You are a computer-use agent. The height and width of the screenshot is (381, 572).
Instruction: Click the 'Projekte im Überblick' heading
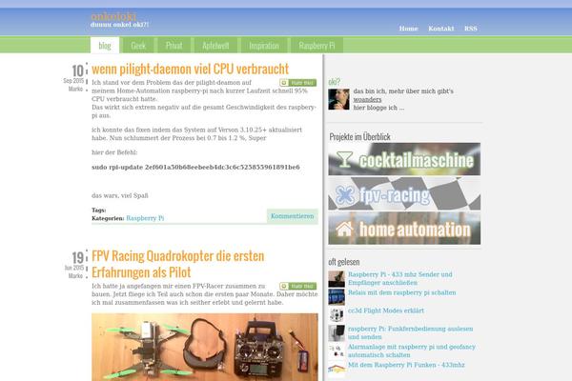tap(359, 137)
